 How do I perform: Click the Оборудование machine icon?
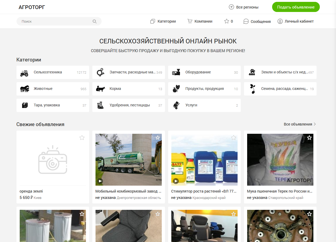[x=176, y=72]
